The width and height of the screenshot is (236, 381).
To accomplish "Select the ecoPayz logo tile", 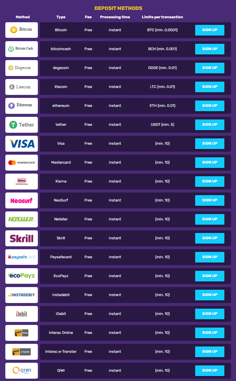I will 22,276.
